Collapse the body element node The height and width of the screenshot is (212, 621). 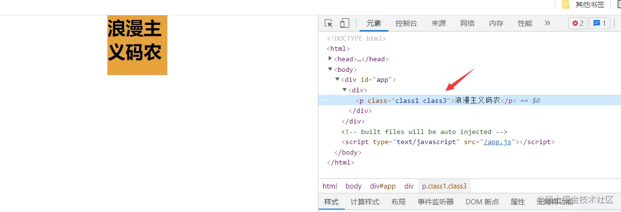[x=330, y=69]
